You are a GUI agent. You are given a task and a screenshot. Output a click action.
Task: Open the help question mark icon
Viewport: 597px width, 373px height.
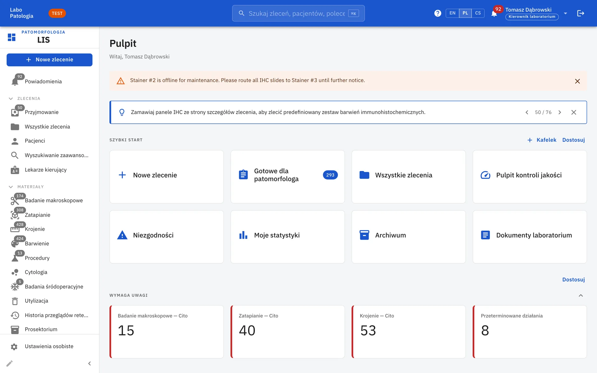437,13
